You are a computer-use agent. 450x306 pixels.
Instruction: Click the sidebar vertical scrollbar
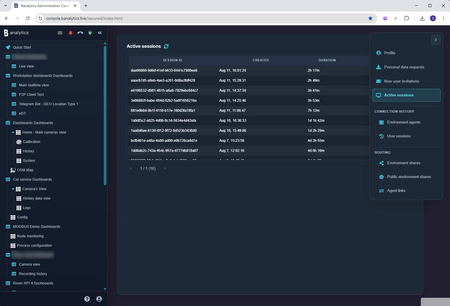click(x=105, y=115)
